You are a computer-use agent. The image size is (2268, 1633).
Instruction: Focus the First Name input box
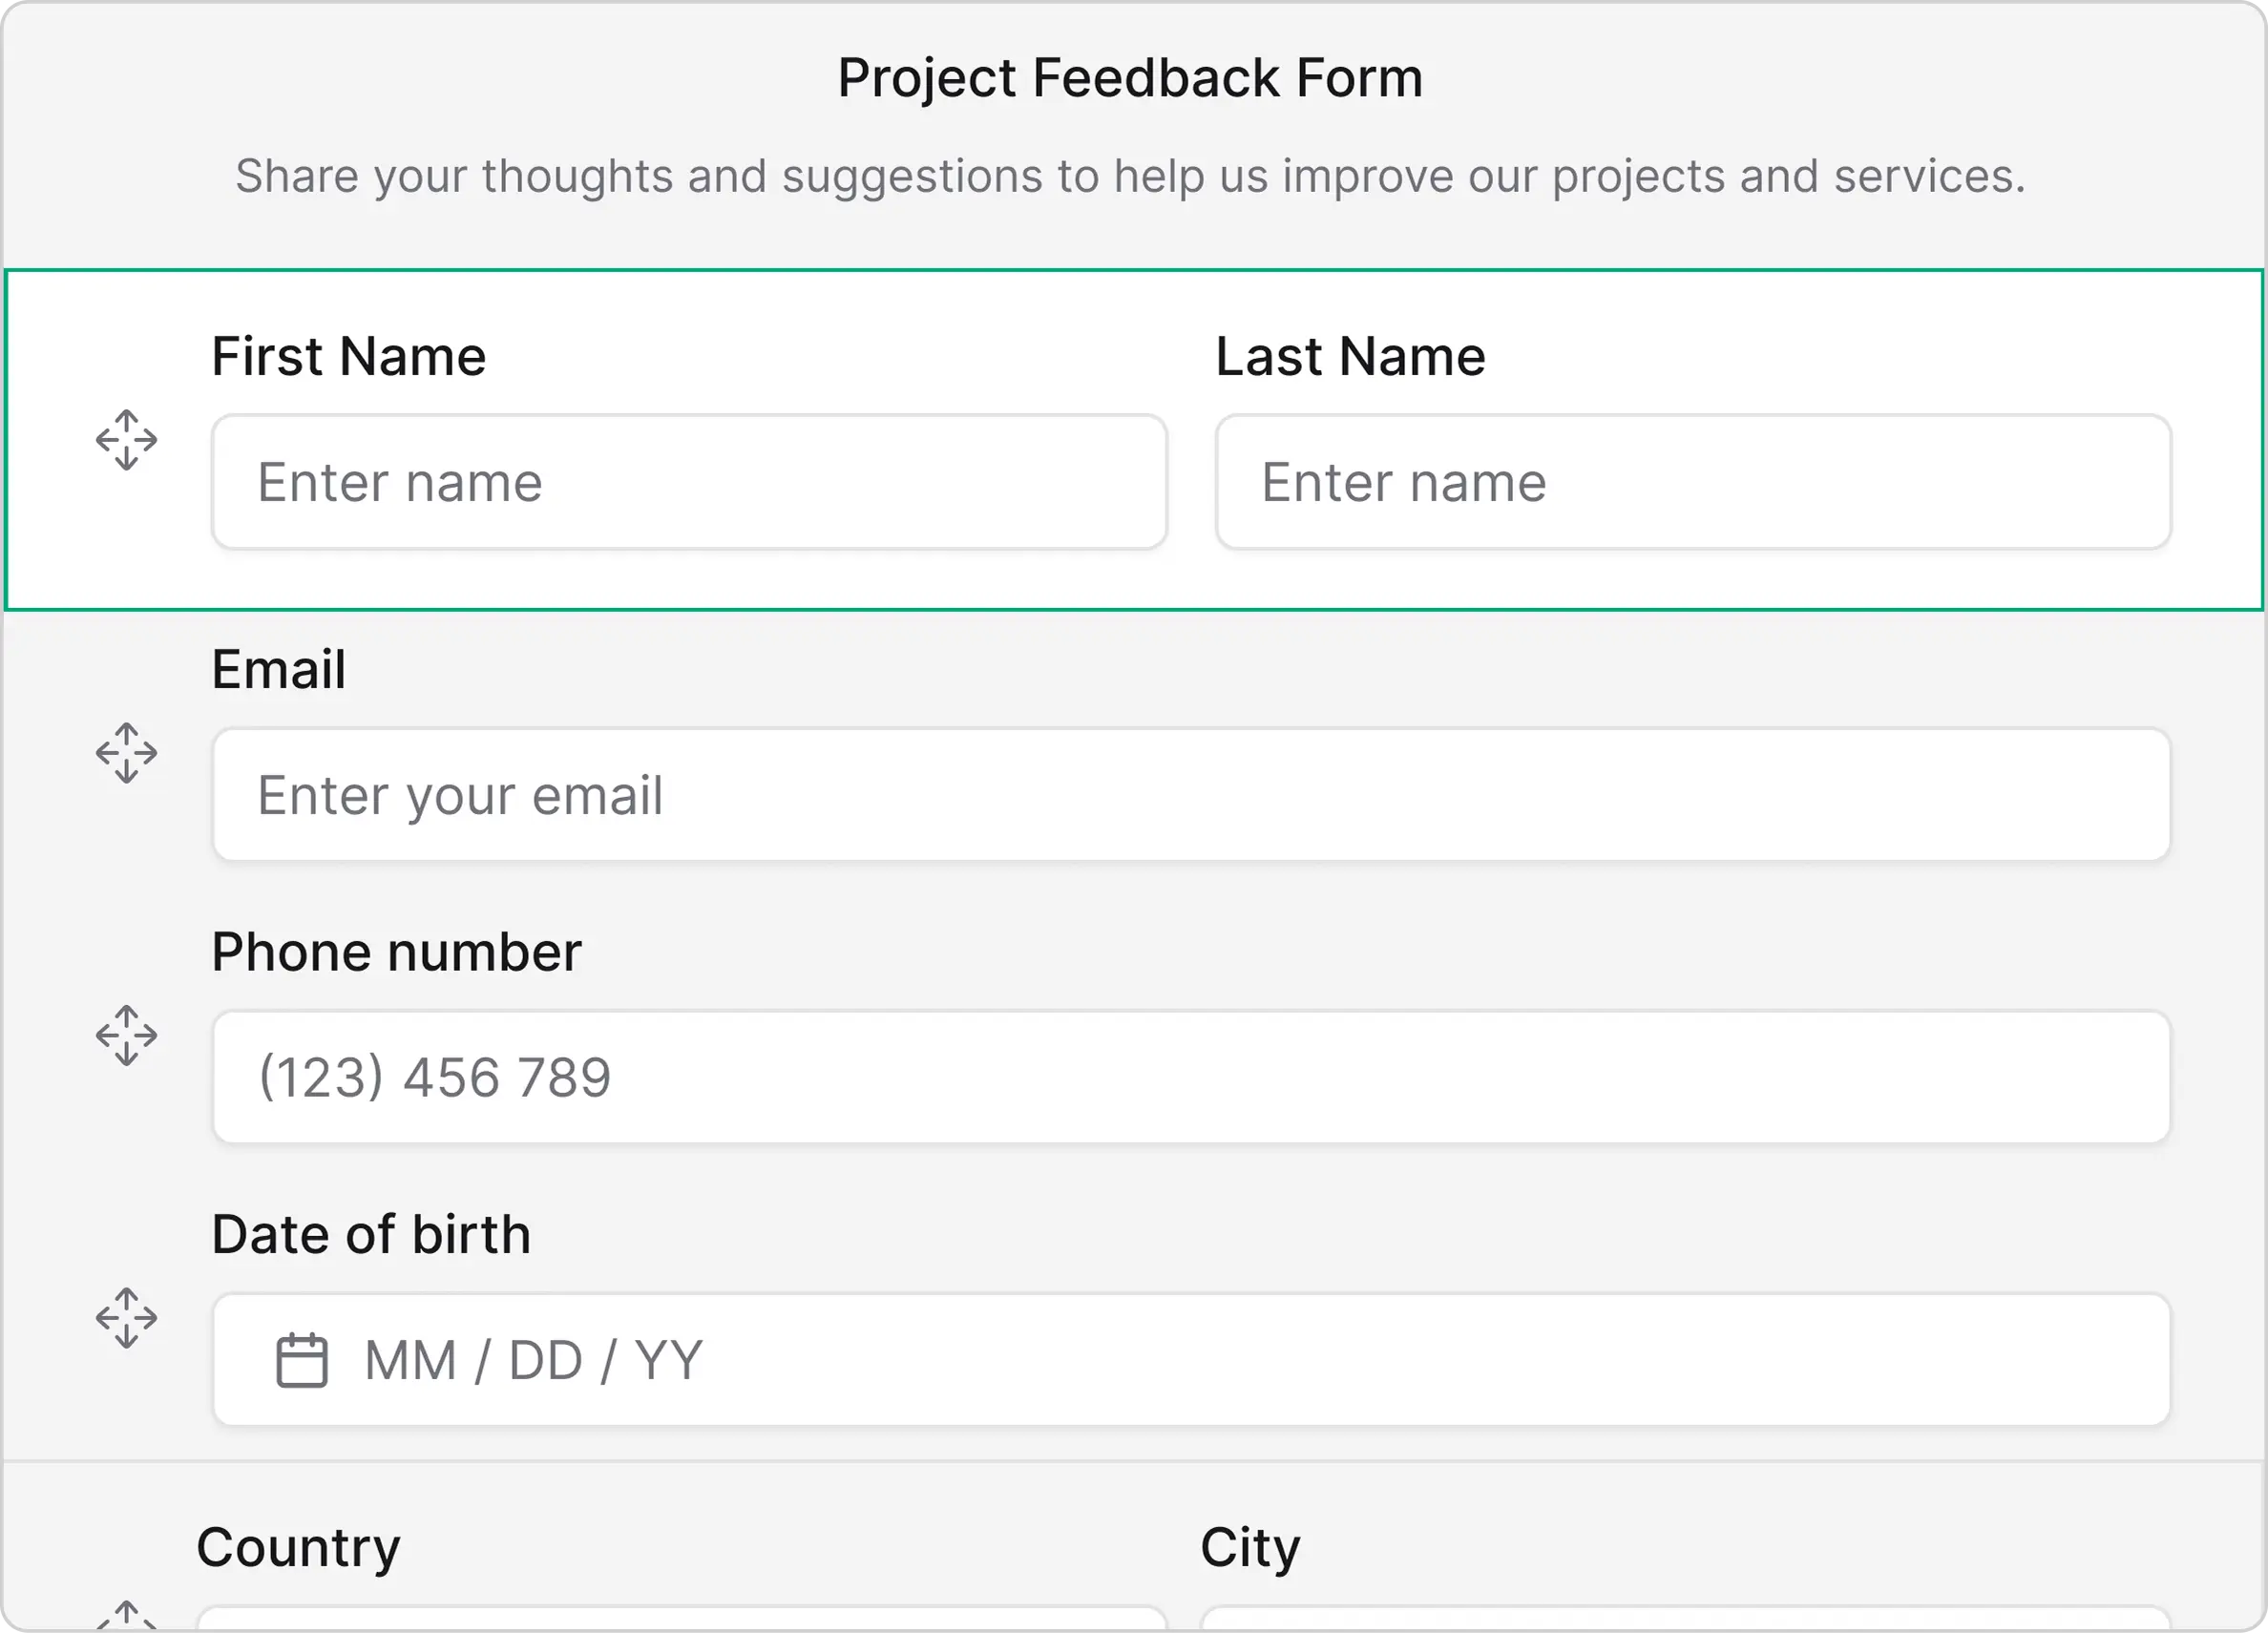[x=689, y=482]
